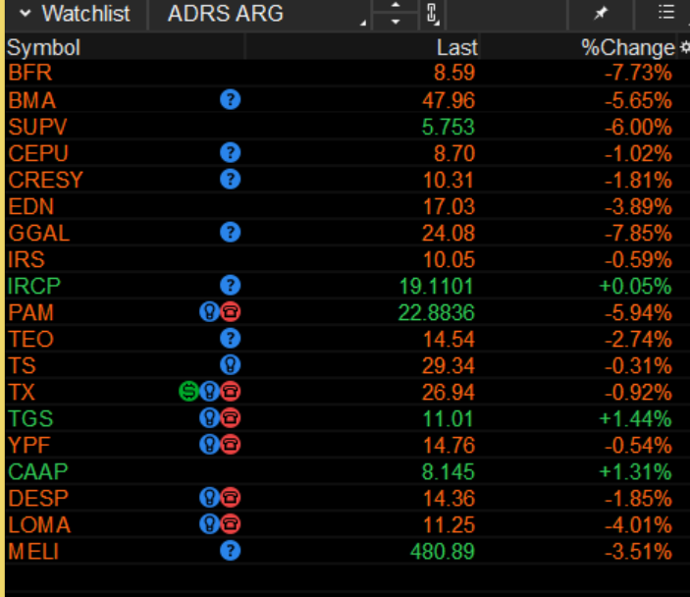Click the +1.31% change value
The height and width of the screenshot is (597, 690).
tap(635, 471)
